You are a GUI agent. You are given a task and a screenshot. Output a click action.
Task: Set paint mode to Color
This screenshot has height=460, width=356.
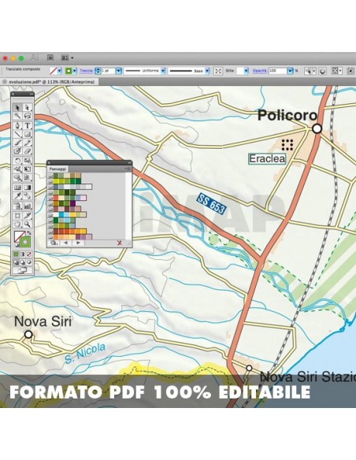point(16,254)
